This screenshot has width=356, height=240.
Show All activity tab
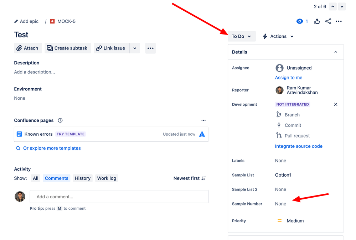tap(36, 178)
